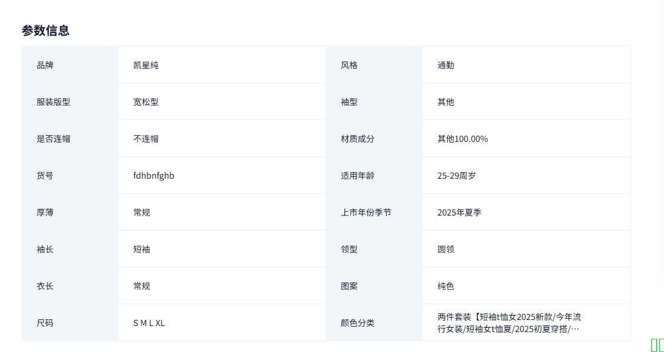Click the 参数信息 section heading

(45, 30)
